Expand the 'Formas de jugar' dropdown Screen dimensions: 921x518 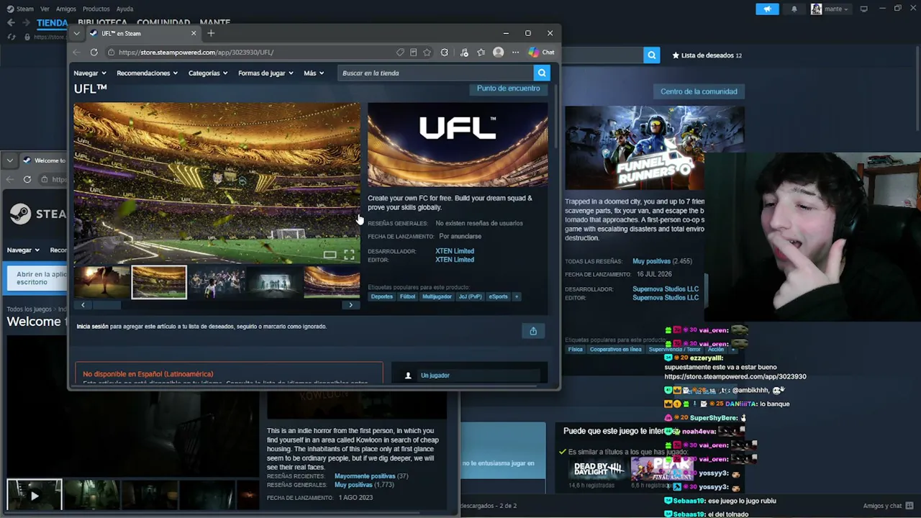click(266, 73)
